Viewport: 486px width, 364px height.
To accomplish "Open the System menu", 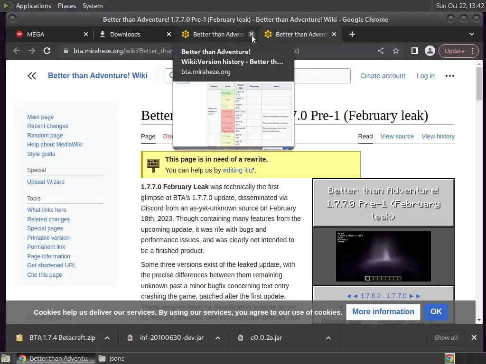I will (93, 6).
